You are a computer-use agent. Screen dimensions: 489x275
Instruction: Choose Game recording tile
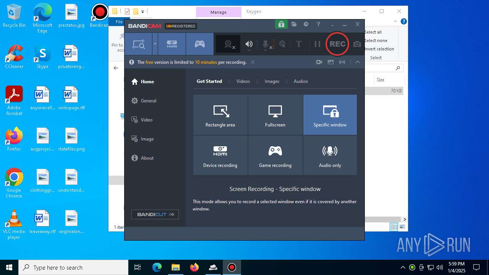[275, 155]
